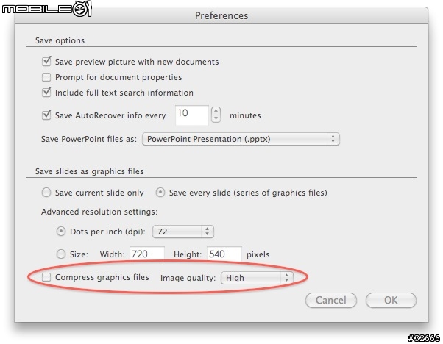Click the Mobile01 logo watermark
443x344 pixels.
pos(47,9)
